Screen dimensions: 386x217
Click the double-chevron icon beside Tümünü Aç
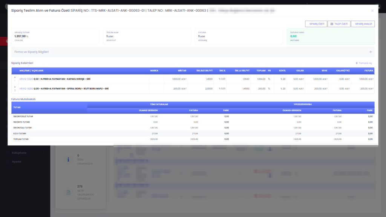click(357, 63)
